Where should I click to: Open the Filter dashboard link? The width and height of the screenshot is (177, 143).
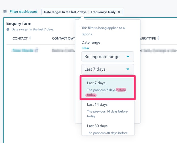[23, 12]
